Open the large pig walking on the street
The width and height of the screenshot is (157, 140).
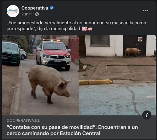tap(49, 83)
